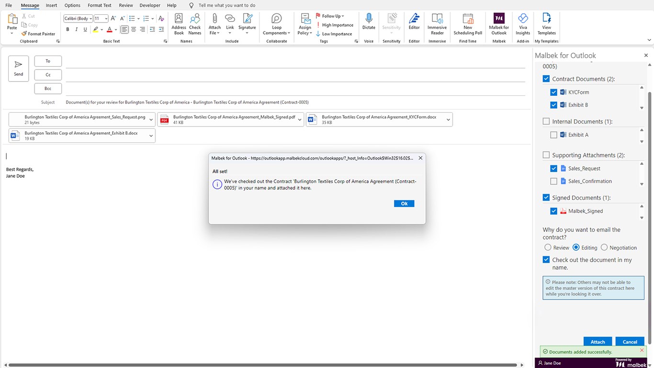Click the Send button
Image resolution: width=654 pixels, height=368 pixels.
[x=19, y=69]
